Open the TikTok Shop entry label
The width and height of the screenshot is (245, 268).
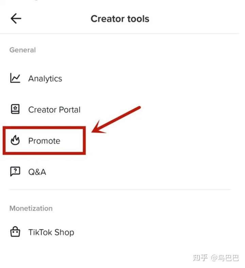[51, 233]
